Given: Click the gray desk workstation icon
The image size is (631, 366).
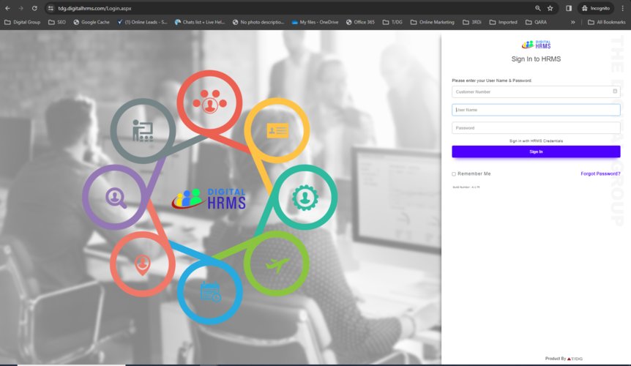Looking at the screenshot, I should [142, 130].
